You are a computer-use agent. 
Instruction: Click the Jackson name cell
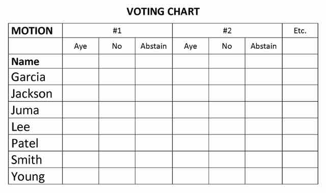(35, 93)
